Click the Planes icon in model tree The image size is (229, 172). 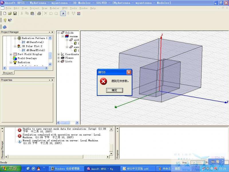(x=62, y=58)
